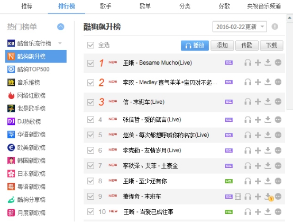Add 信 - 末班车(Live) to playlist
Screen dimensions: 293x222
(x=258, y=102)
